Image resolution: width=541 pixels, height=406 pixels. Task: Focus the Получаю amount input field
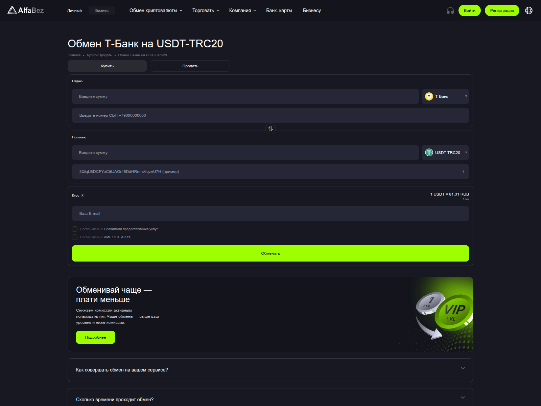click(x=245, y=153)
